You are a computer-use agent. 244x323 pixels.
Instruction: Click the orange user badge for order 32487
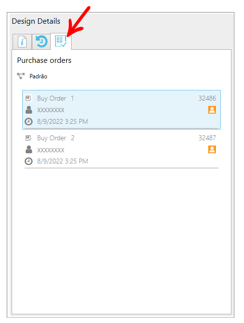212,149
